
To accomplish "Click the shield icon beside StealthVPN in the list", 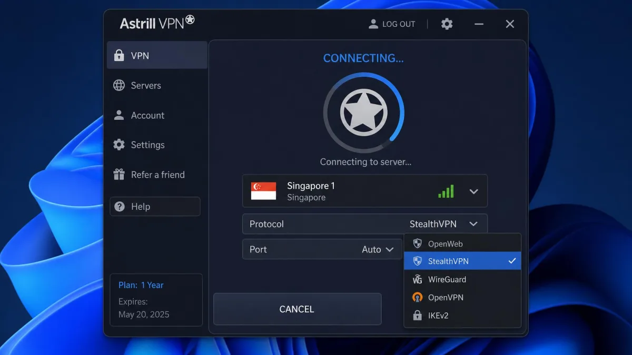I will [417, 261].
